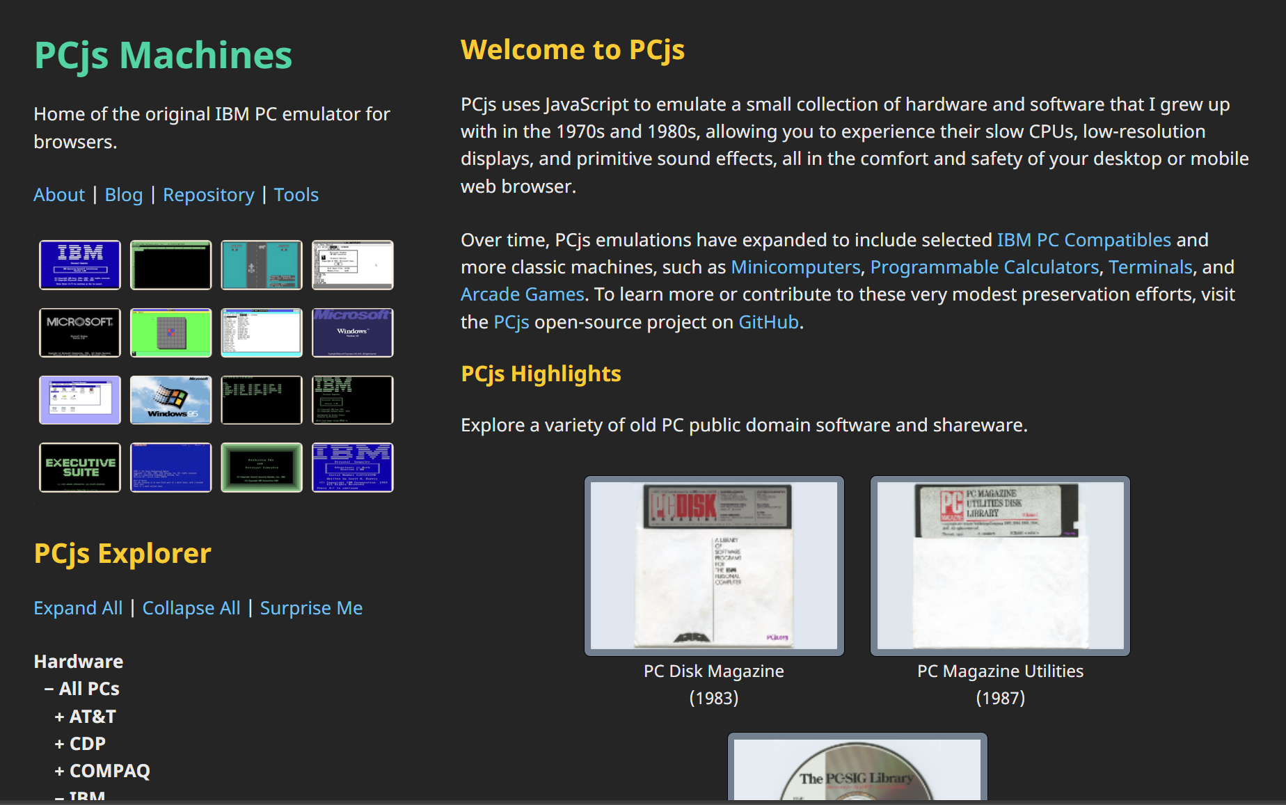Open the blue IBM Adventures in Math thumbnail
This screenshot has width=1286, height=805.
pos(353,468)
